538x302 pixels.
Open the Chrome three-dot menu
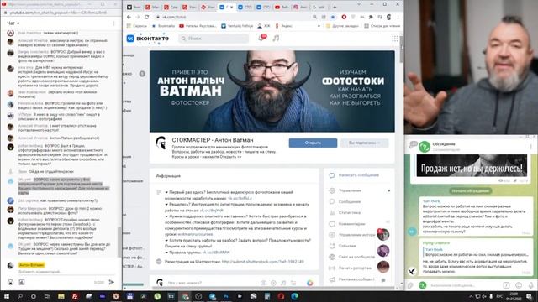(x=398, y=17)
